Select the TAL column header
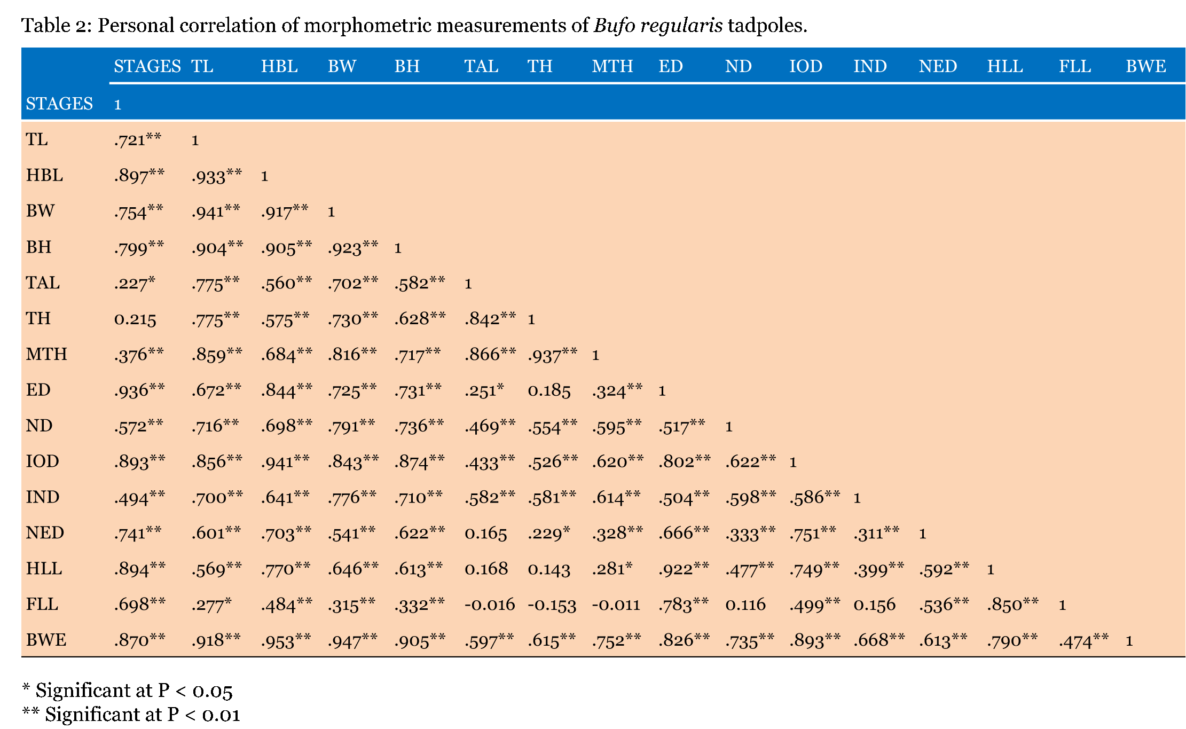The width and height of the screenshot is (1186, 729). [481, 66]
